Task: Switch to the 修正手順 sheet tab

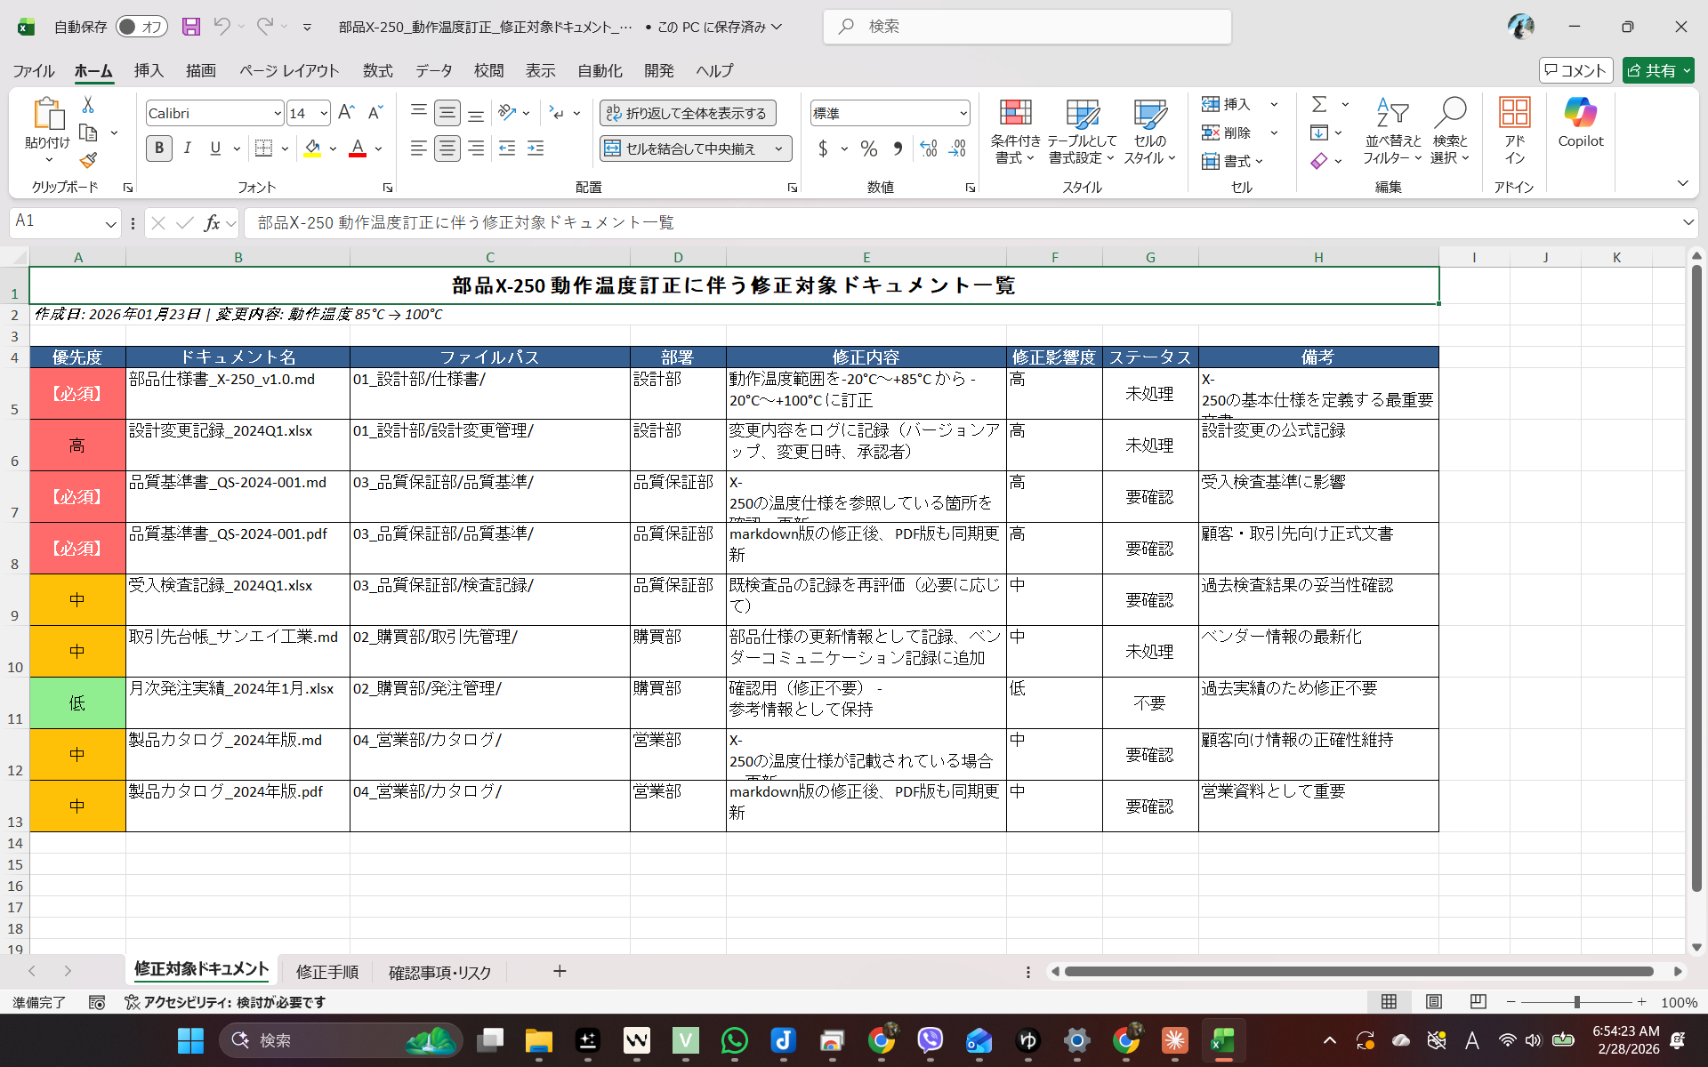Action: pyautogui.click(x=326, y=972)
